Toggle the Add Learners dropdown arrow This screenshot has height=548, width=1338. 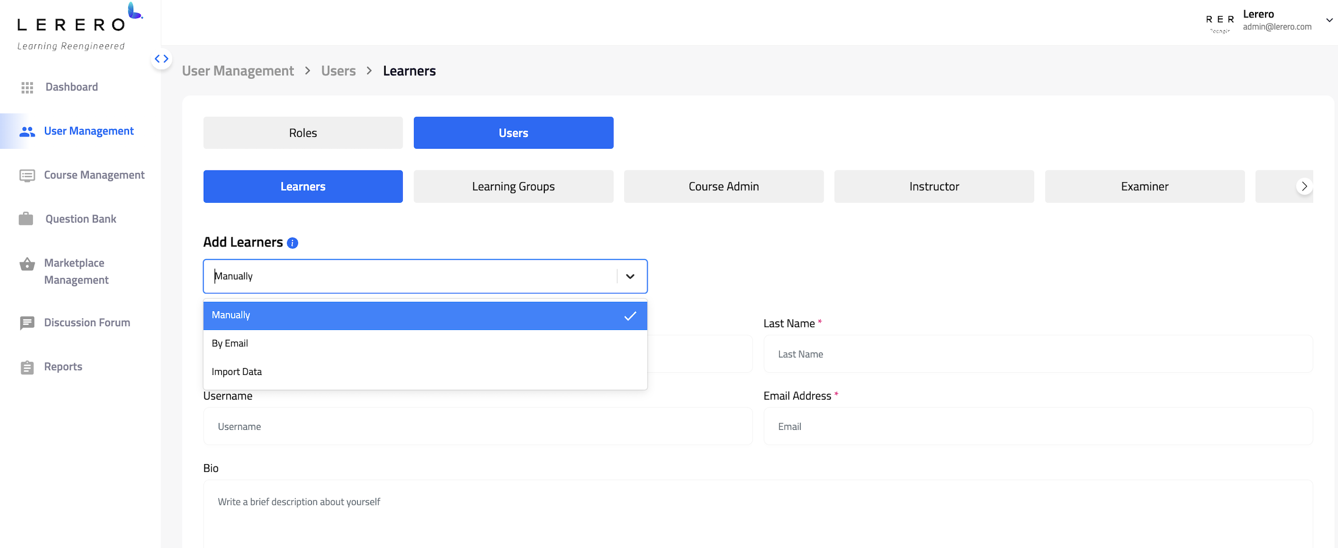[x=630, y=276]
